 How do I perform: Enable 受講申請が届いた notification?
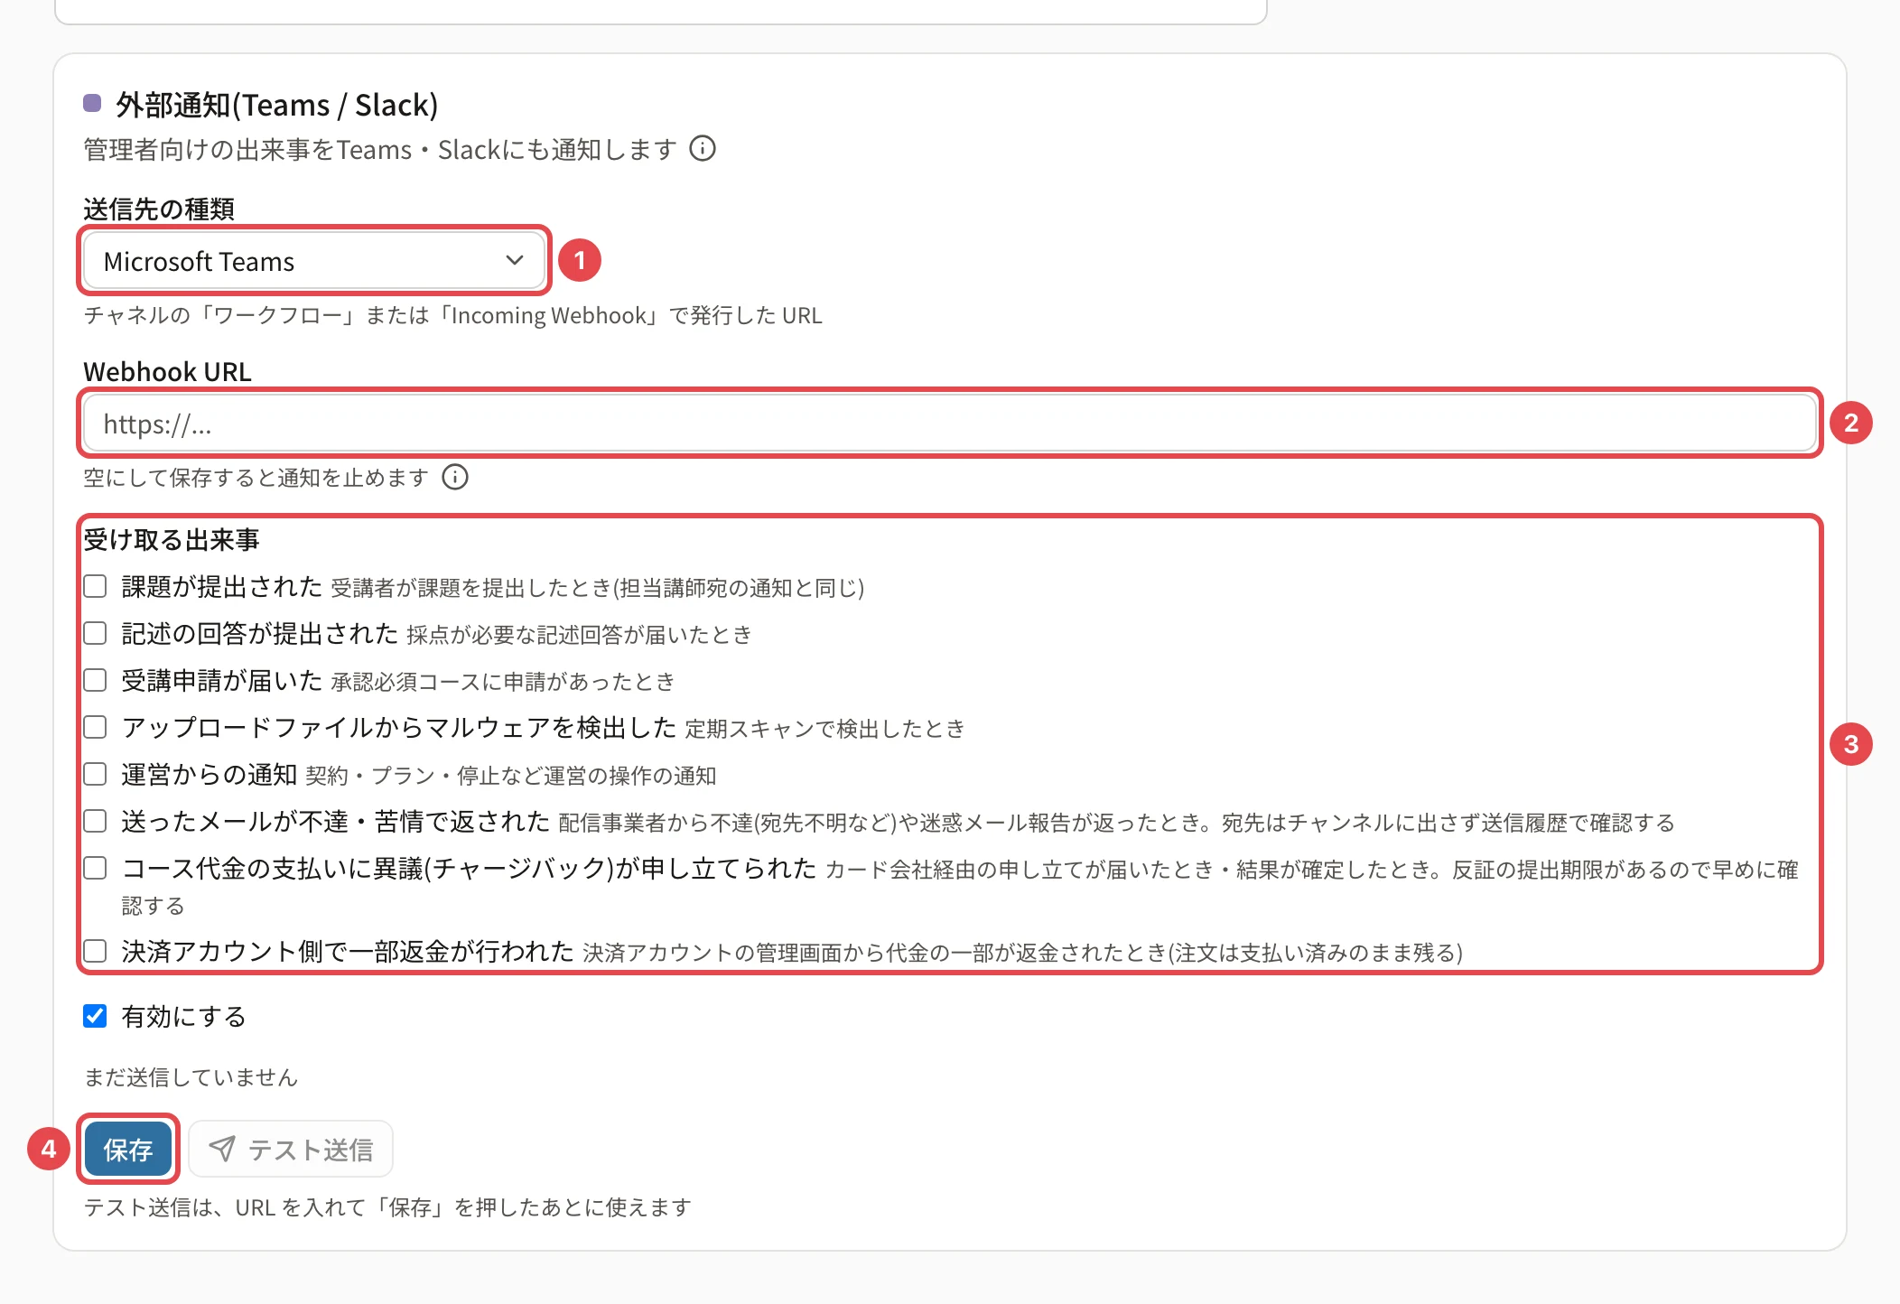coord(95,681)
